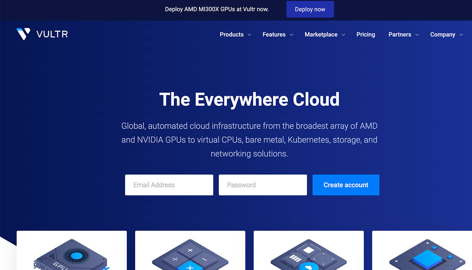
Task: Open the GPU graphics card product card
Action: (72, 250)
